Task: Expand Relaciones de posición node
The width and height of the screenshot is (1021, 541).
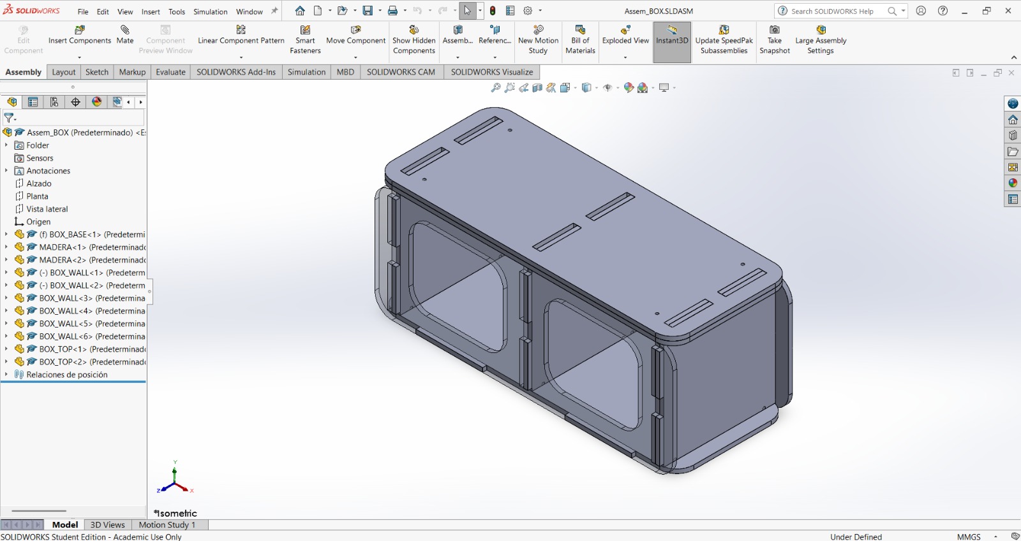Action: coord(6,375)
